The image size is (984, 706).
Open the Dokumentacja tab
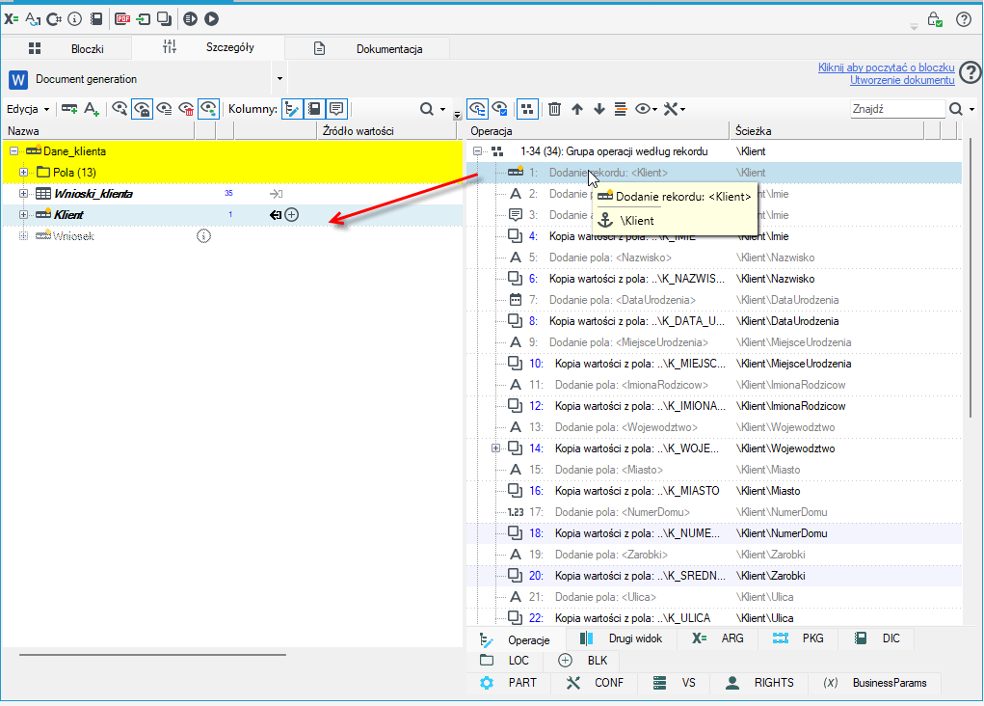pyautogui.click(x=368, y=48)
